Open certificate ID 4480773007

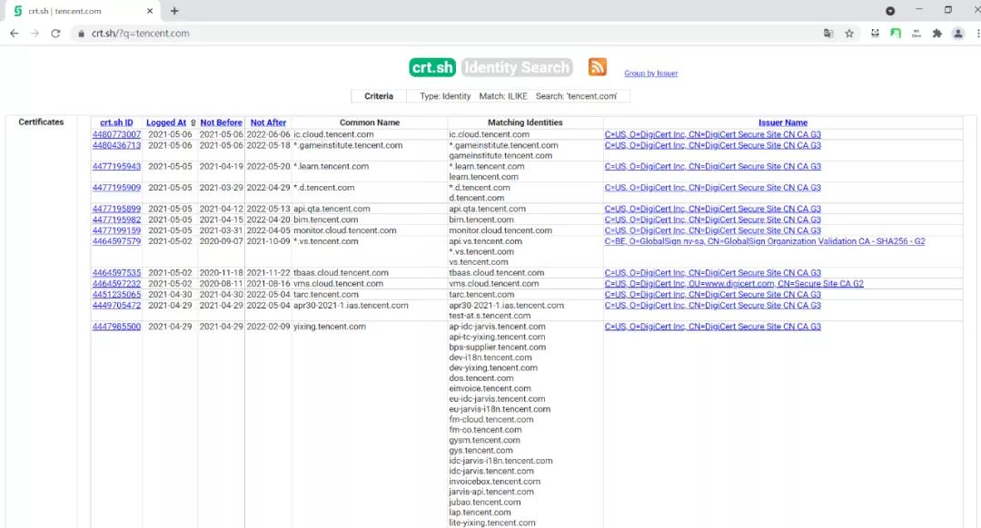116,134
